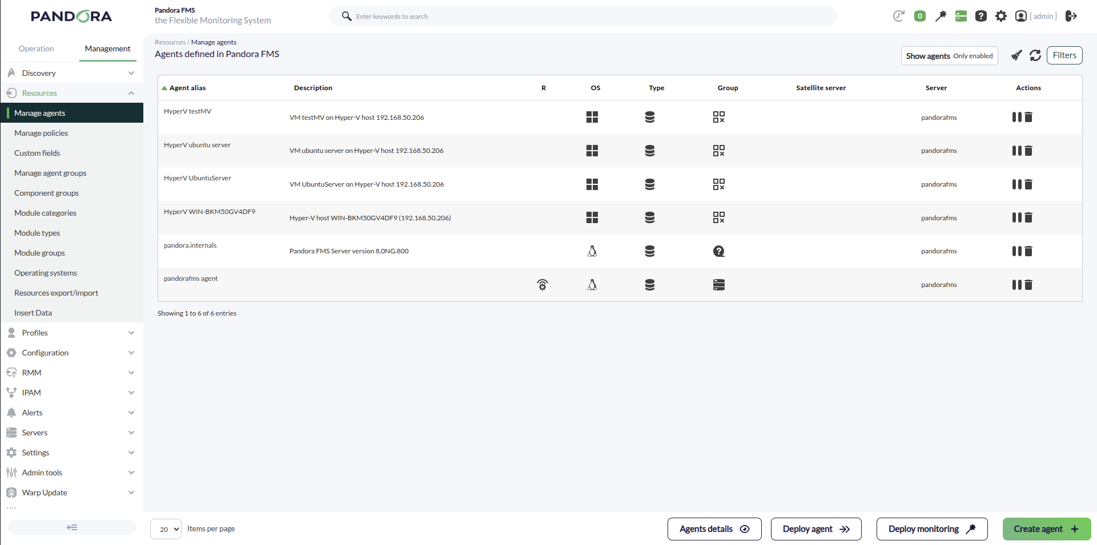
Task: Click the admin user profile icon
Action: tap(1021, 16)
